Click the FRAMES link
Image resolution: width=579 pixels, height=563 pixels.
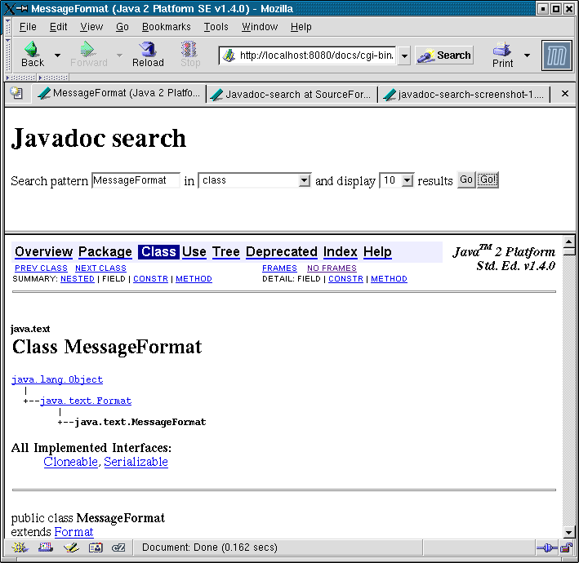[279, 268]
